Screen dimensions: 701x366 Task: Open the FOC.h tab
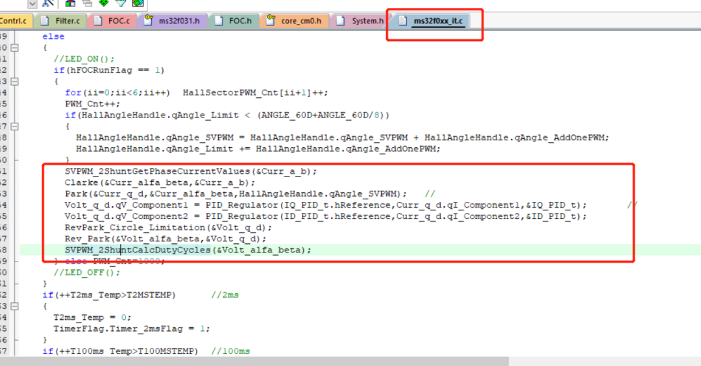click(x=234, y=21)
